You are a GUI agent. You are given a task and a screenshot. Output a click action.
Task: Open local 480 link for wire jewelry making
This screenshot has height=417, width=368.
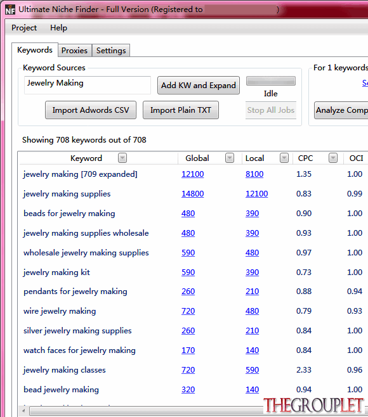click(252, 311)
